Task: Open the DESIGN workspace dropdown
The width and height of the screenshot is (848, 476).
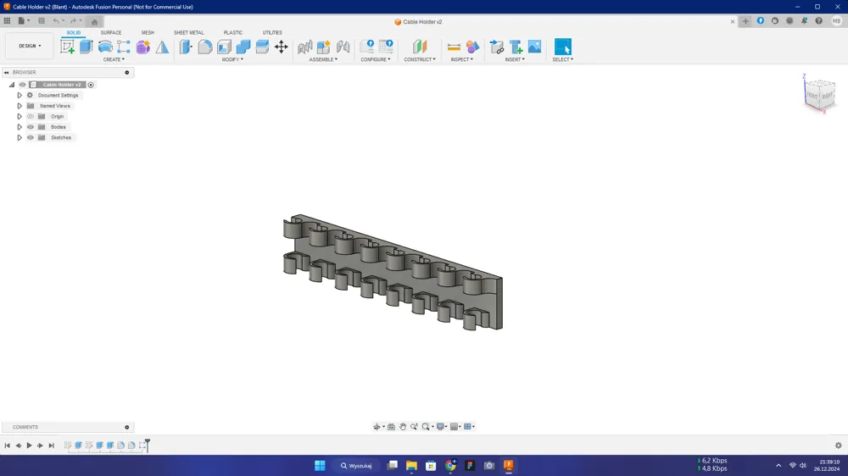Action: click(30, 46)
